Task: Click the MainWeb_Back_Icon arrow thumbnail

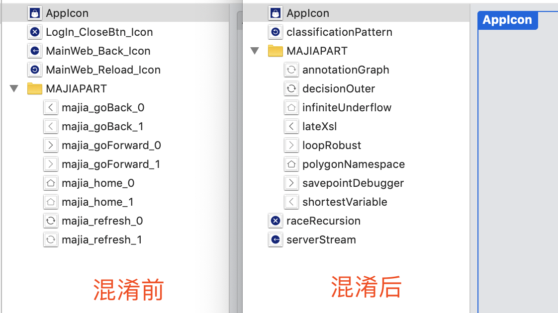Action: 34,51
